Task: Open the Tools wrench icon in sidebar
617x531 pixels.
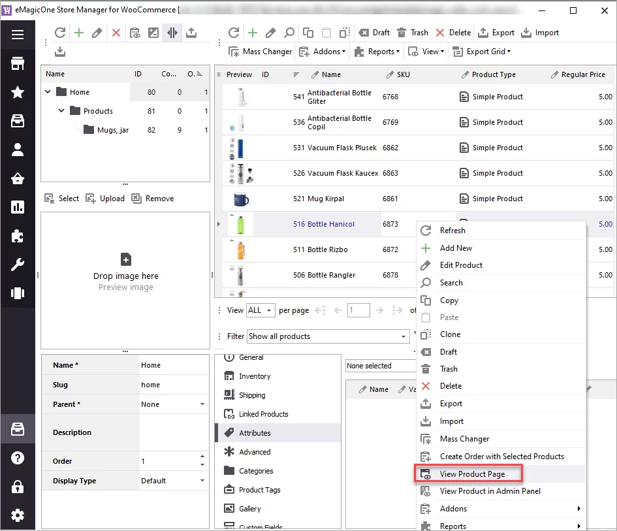Action: 18,265
